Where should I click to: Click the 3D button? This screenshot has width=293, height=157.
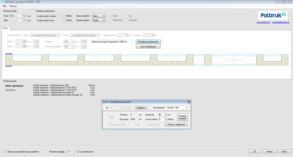click(255, 151)
